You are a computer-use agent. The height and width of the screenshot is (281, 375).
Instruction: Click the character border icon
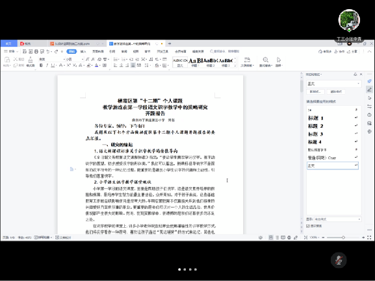point(105,65)
